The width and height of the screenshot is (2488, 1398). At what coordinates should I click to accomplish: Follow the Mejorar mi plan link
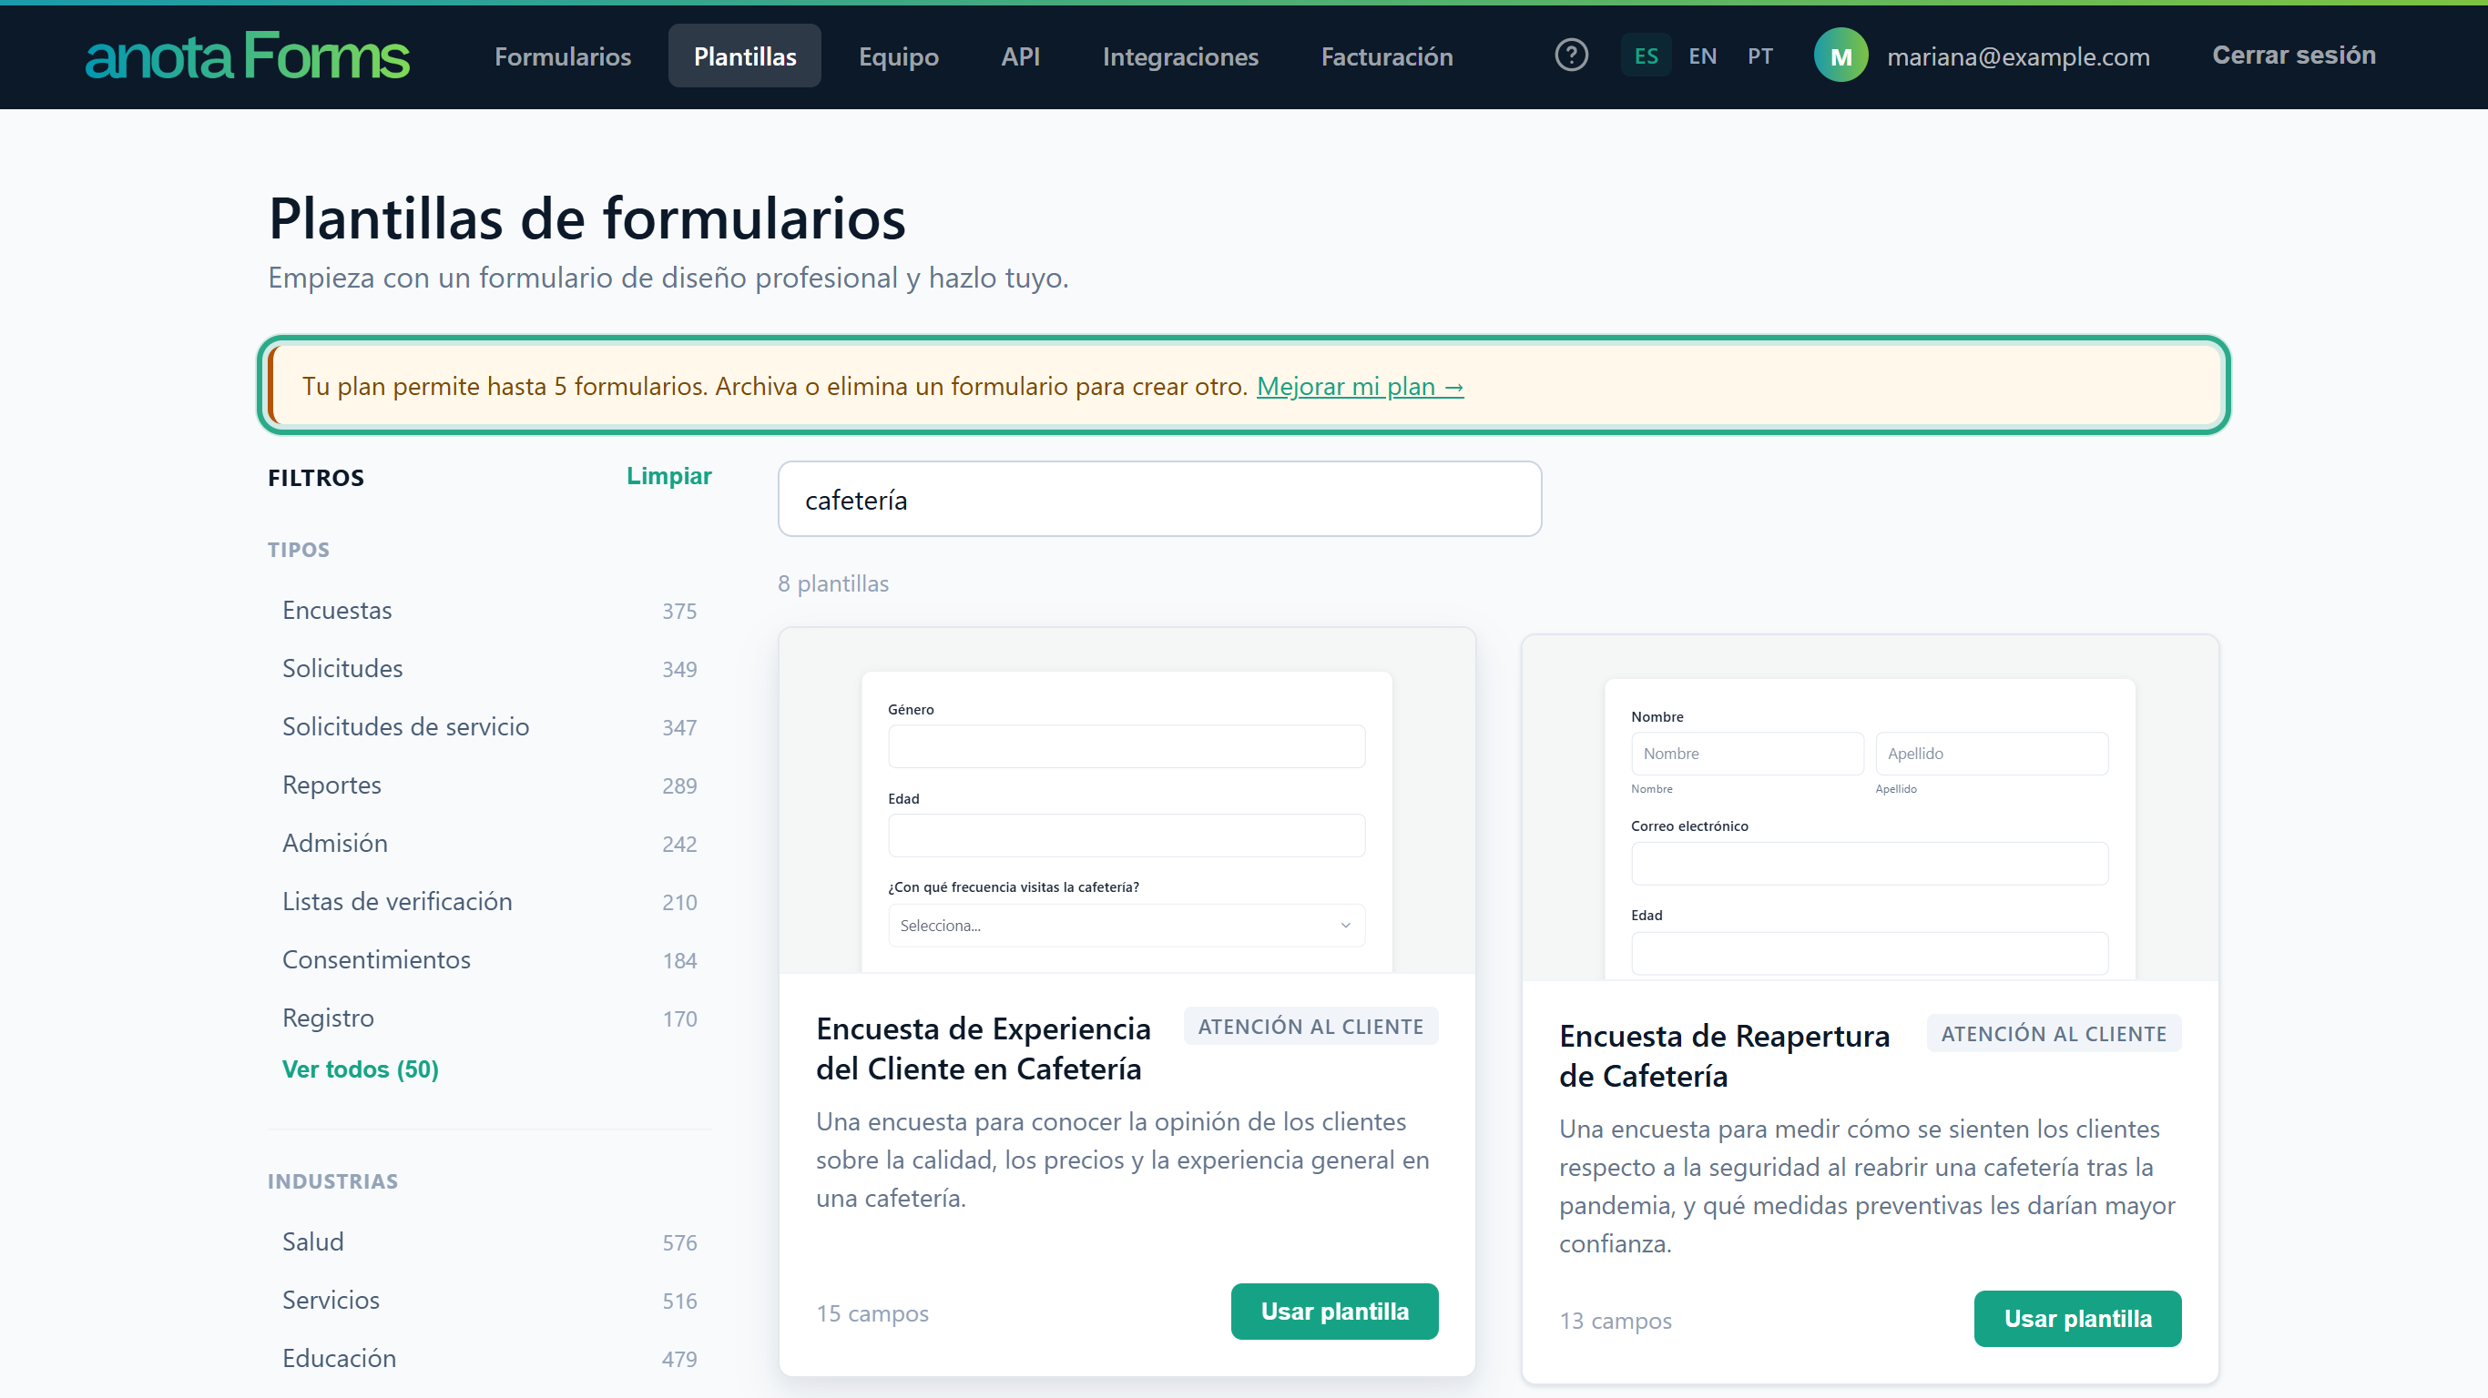(x=1360, y=386)
